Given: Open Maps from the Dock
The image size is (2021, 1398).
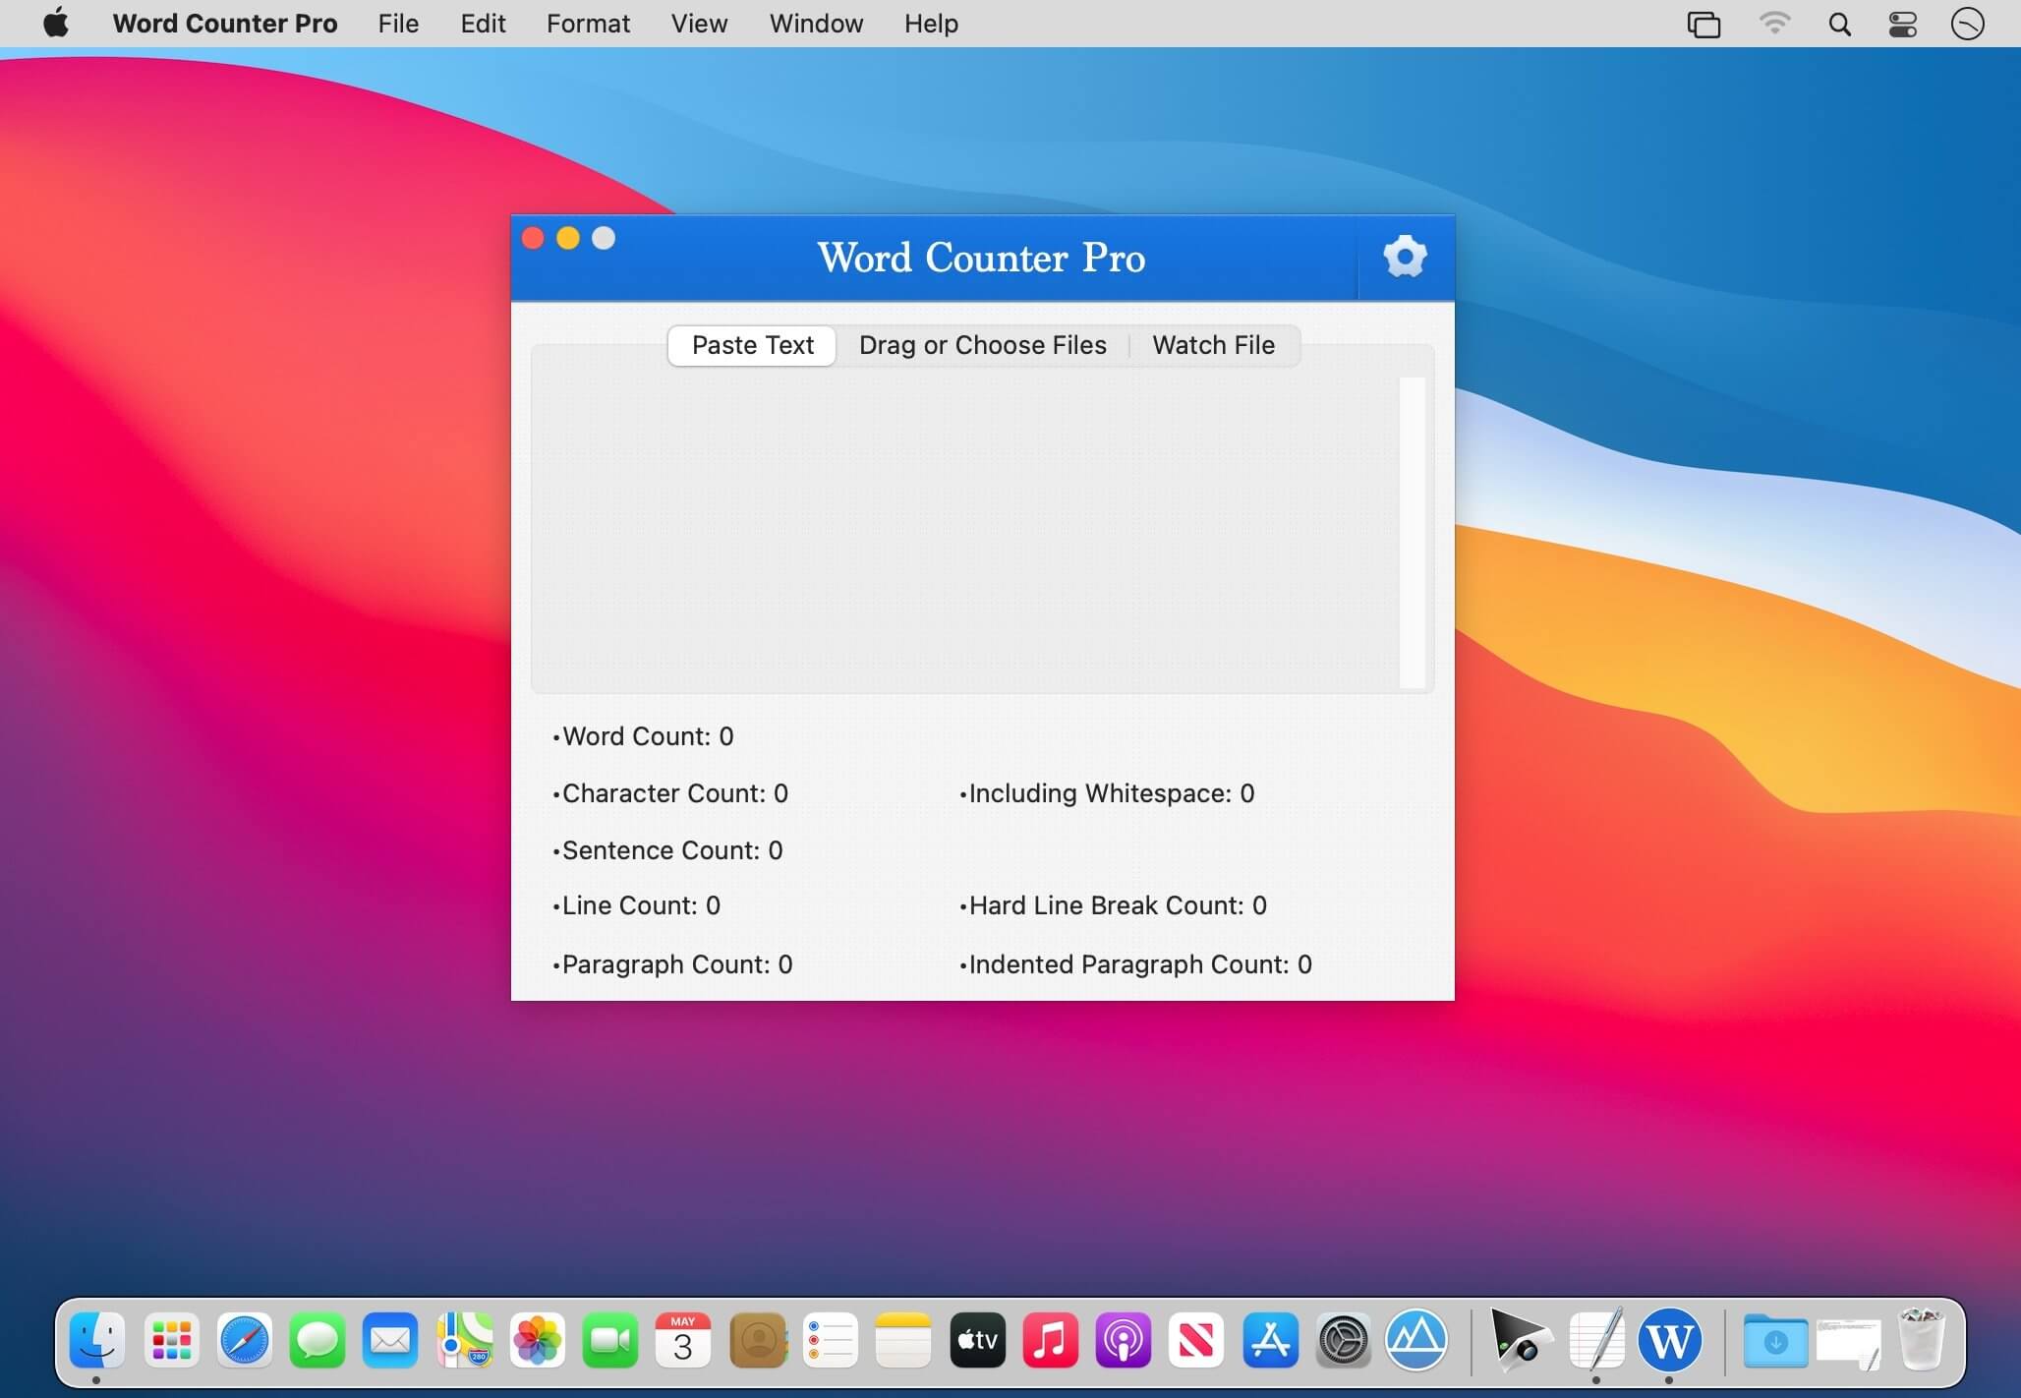Looking at the screenshot, I should [464, 1339].
